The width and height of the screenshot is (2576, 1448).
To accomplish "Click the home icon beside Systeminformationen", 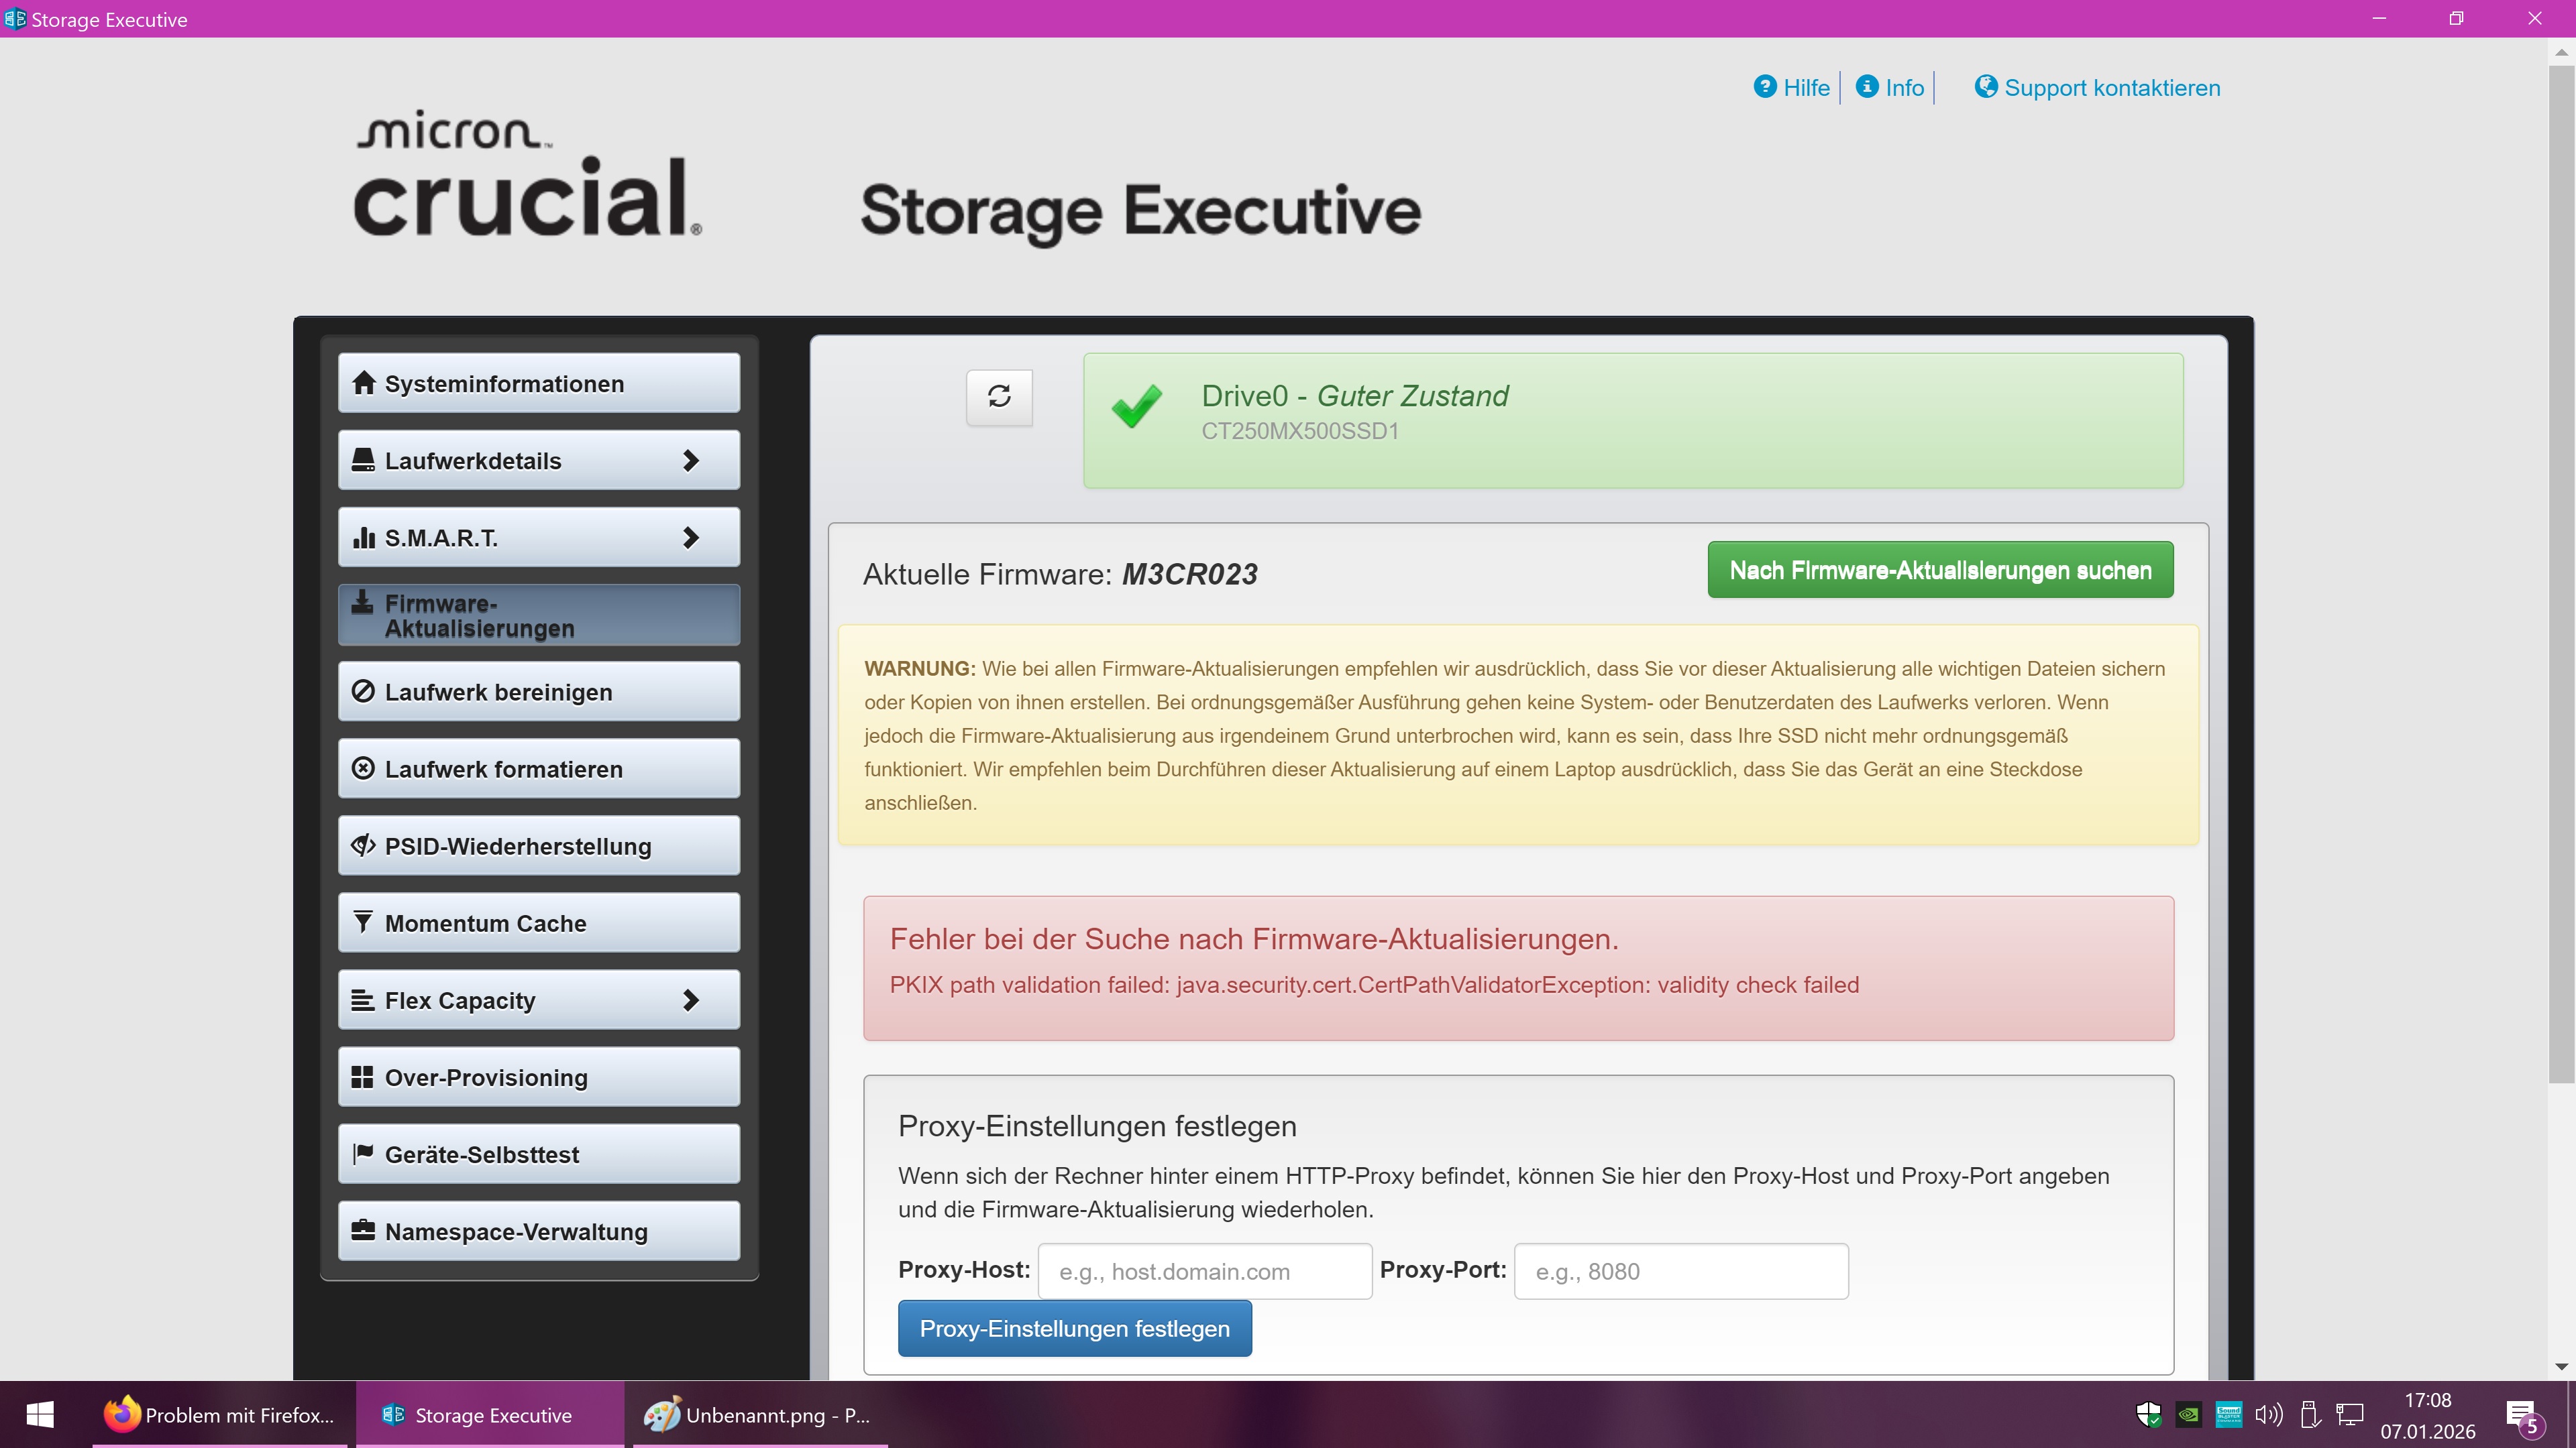I will [x=363, y=383].
